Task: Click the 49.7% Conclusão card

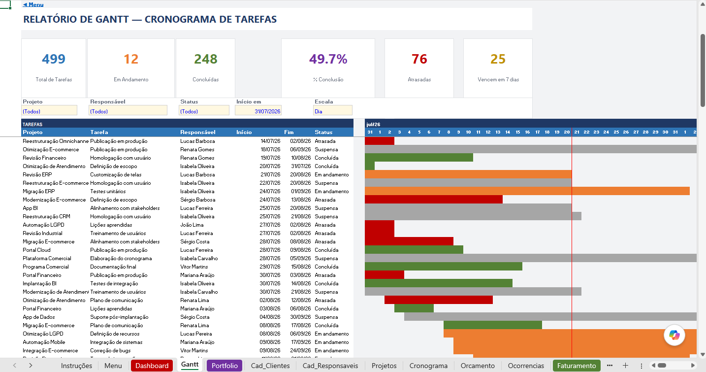Action: pyautogui.click(x=328, y=68)
